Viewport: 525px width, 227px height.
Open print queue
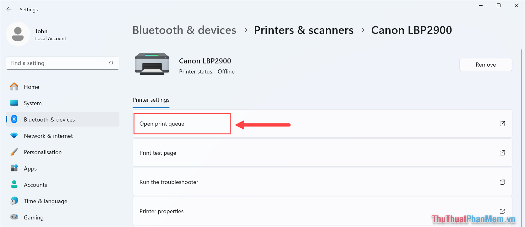[322, 124]
